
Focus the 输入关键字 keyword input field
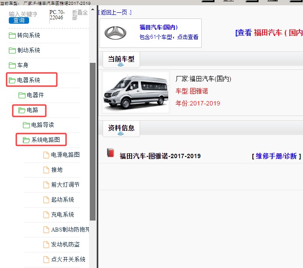(23, 14)
